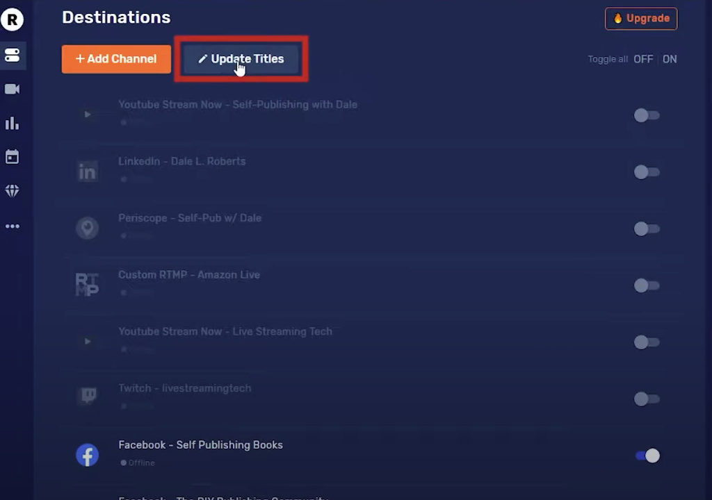Click the Restream logo at top left
Image resolution: width=712 pixels, height=500 pixels.
tap(12, 19)
